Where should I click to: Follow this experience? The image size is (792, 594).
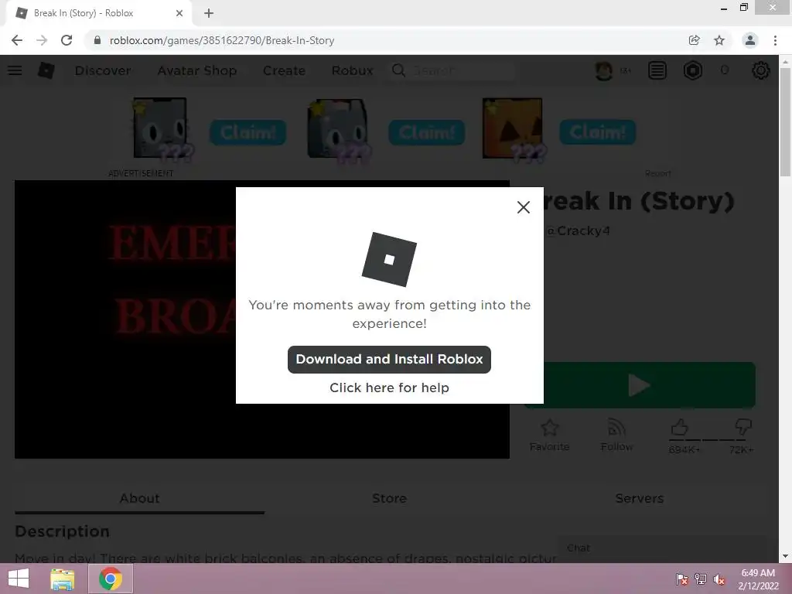[x=616, y=435]
